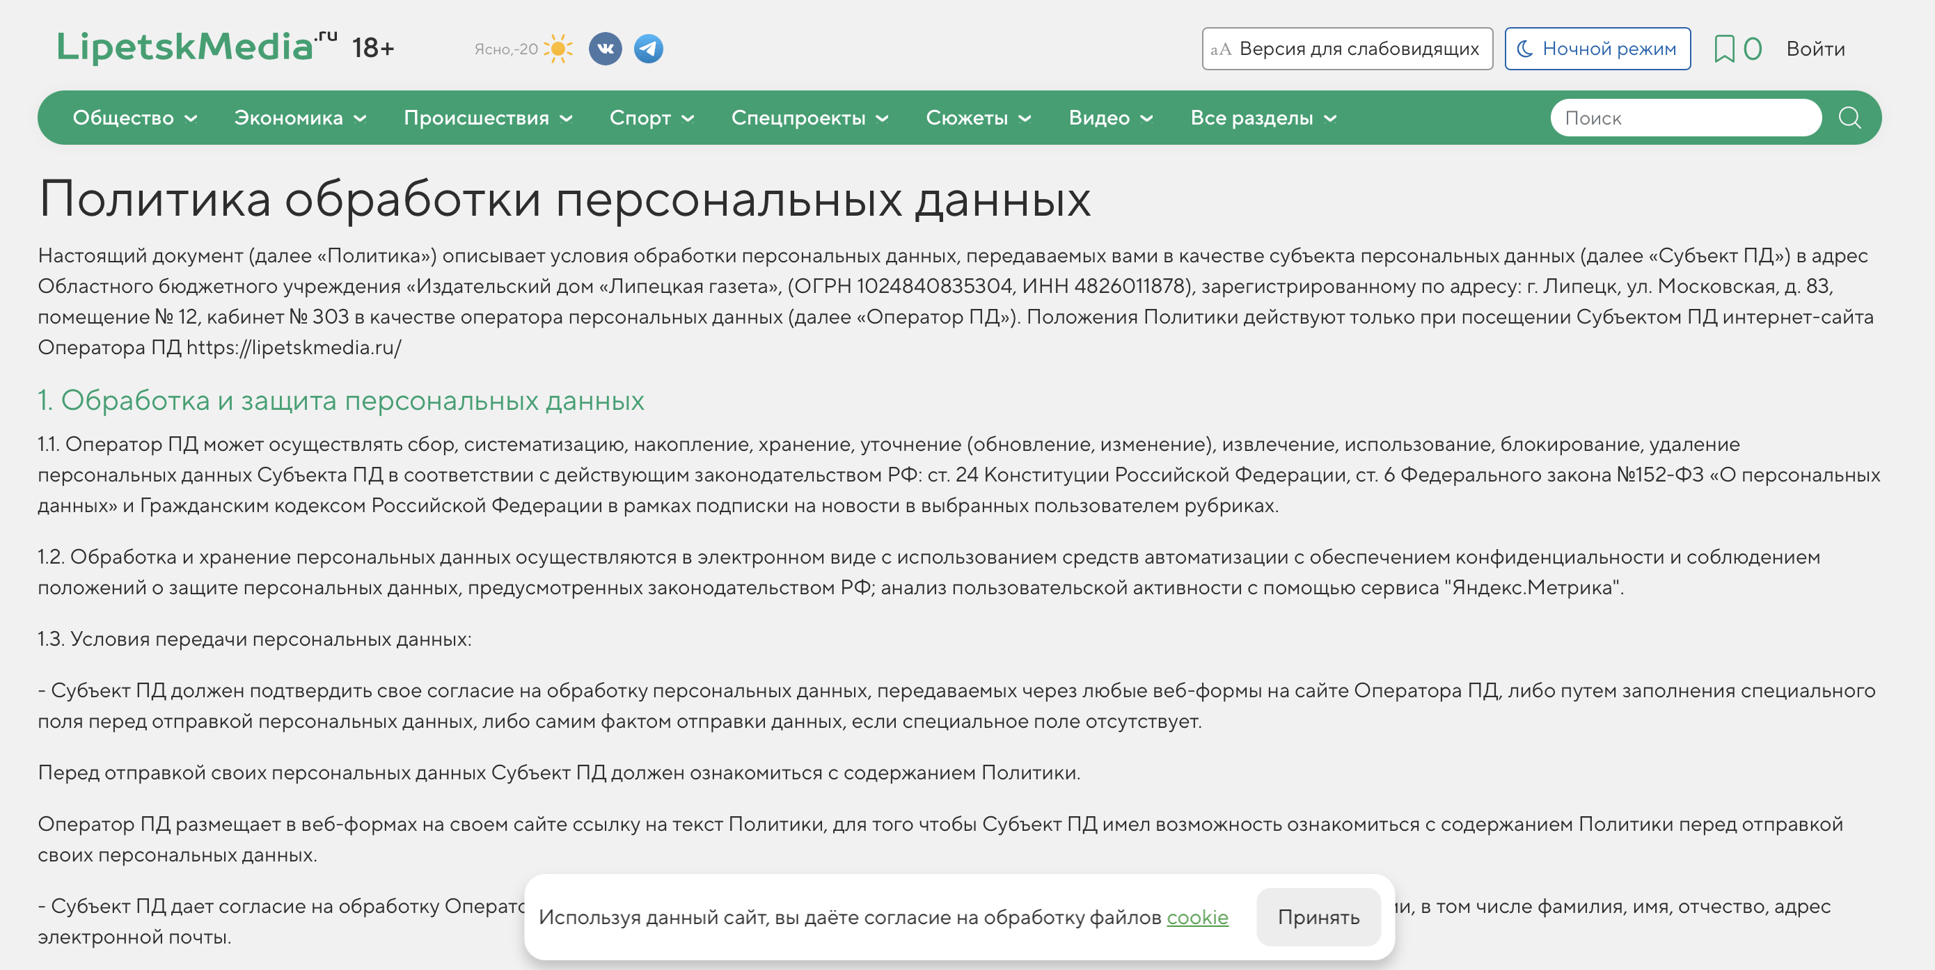
Task: Click the 18+ age rating label
Action: [x=372, y=49]
